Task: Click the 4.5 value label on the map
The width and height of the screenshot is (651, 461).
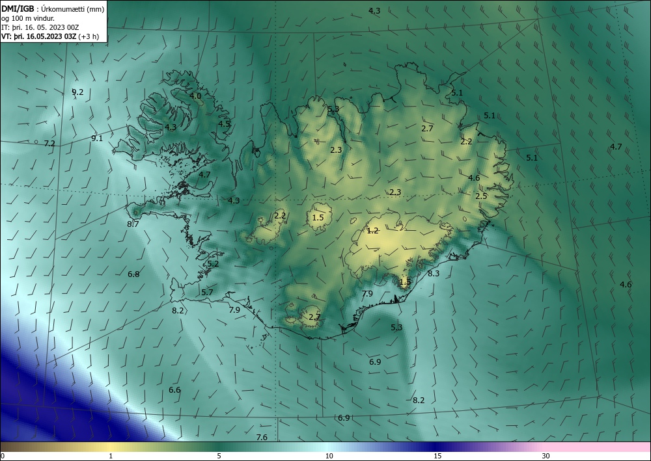Action: 224,124
